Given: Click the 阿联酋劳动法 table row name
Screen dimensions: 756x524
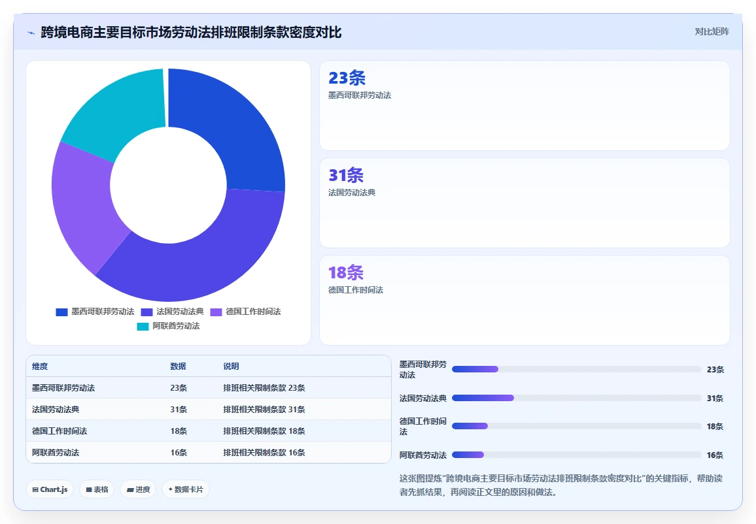Looking at the screenshot, I should (56, 453).
